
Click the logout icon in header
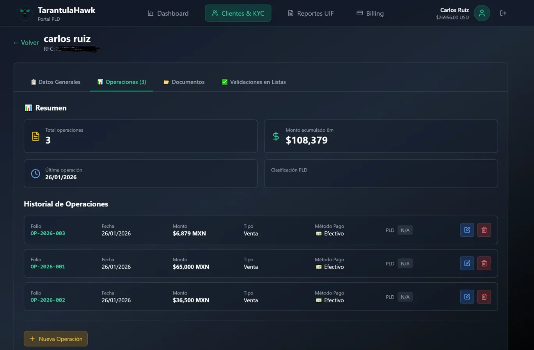pos(503,13)
